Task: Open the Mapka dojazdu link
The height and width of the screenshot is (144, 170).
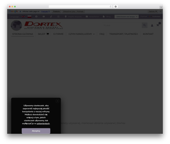Action: click(73, 17)
